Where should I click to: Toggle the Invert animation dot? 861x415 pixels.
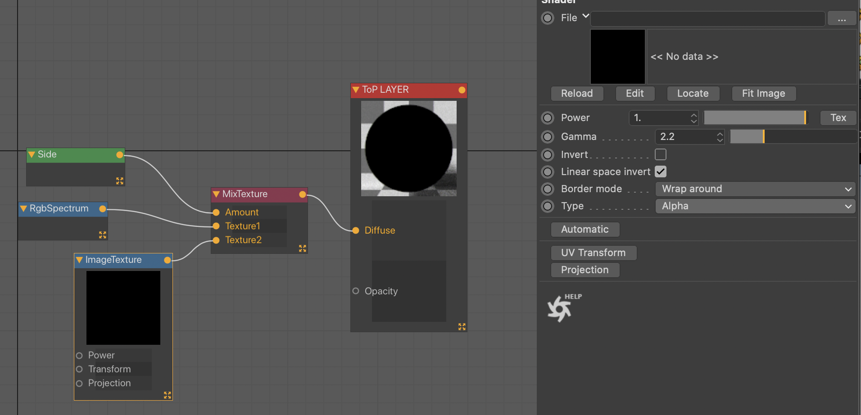[x=548, y=155]
